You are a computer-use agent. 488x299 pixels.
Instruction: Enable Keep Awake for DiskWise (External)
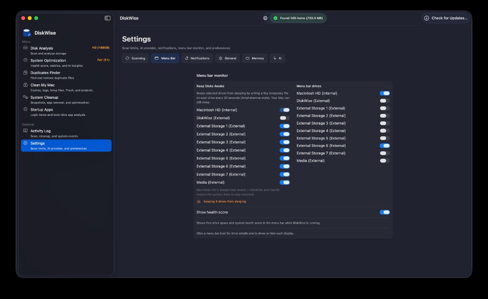coord(285,118)
